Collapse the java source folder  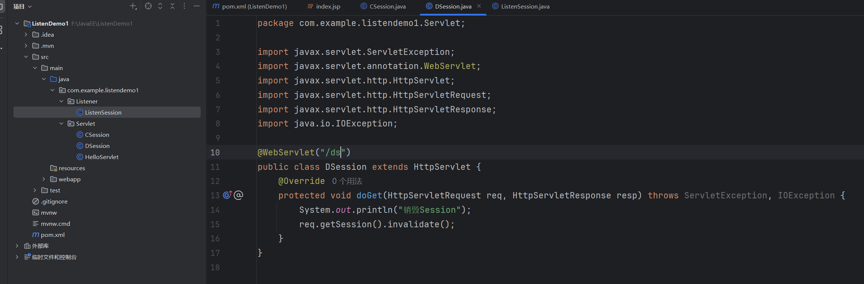44,79
